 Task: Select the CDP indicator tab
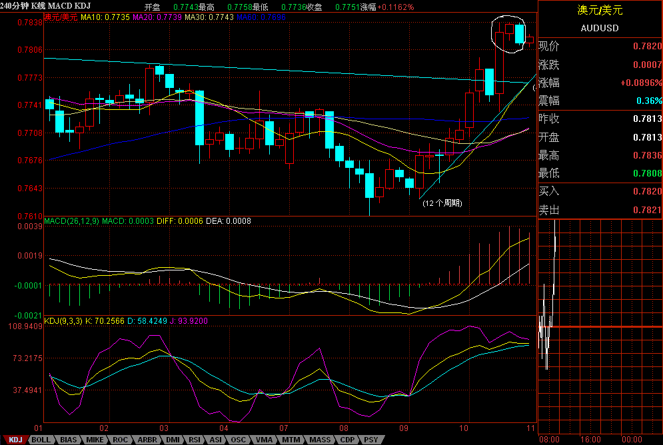(346, 440)
